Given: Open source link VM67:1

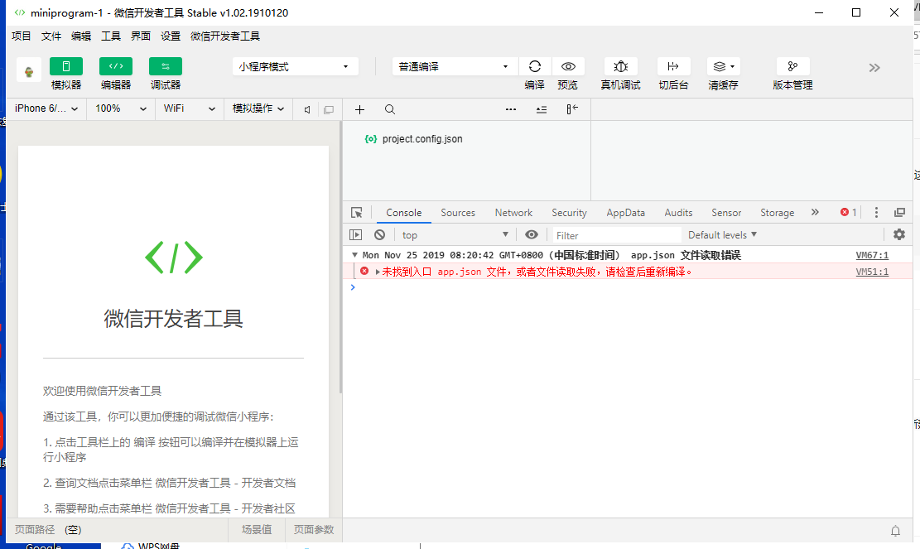Looking at the screenshot, I should [x=872, y=255].
